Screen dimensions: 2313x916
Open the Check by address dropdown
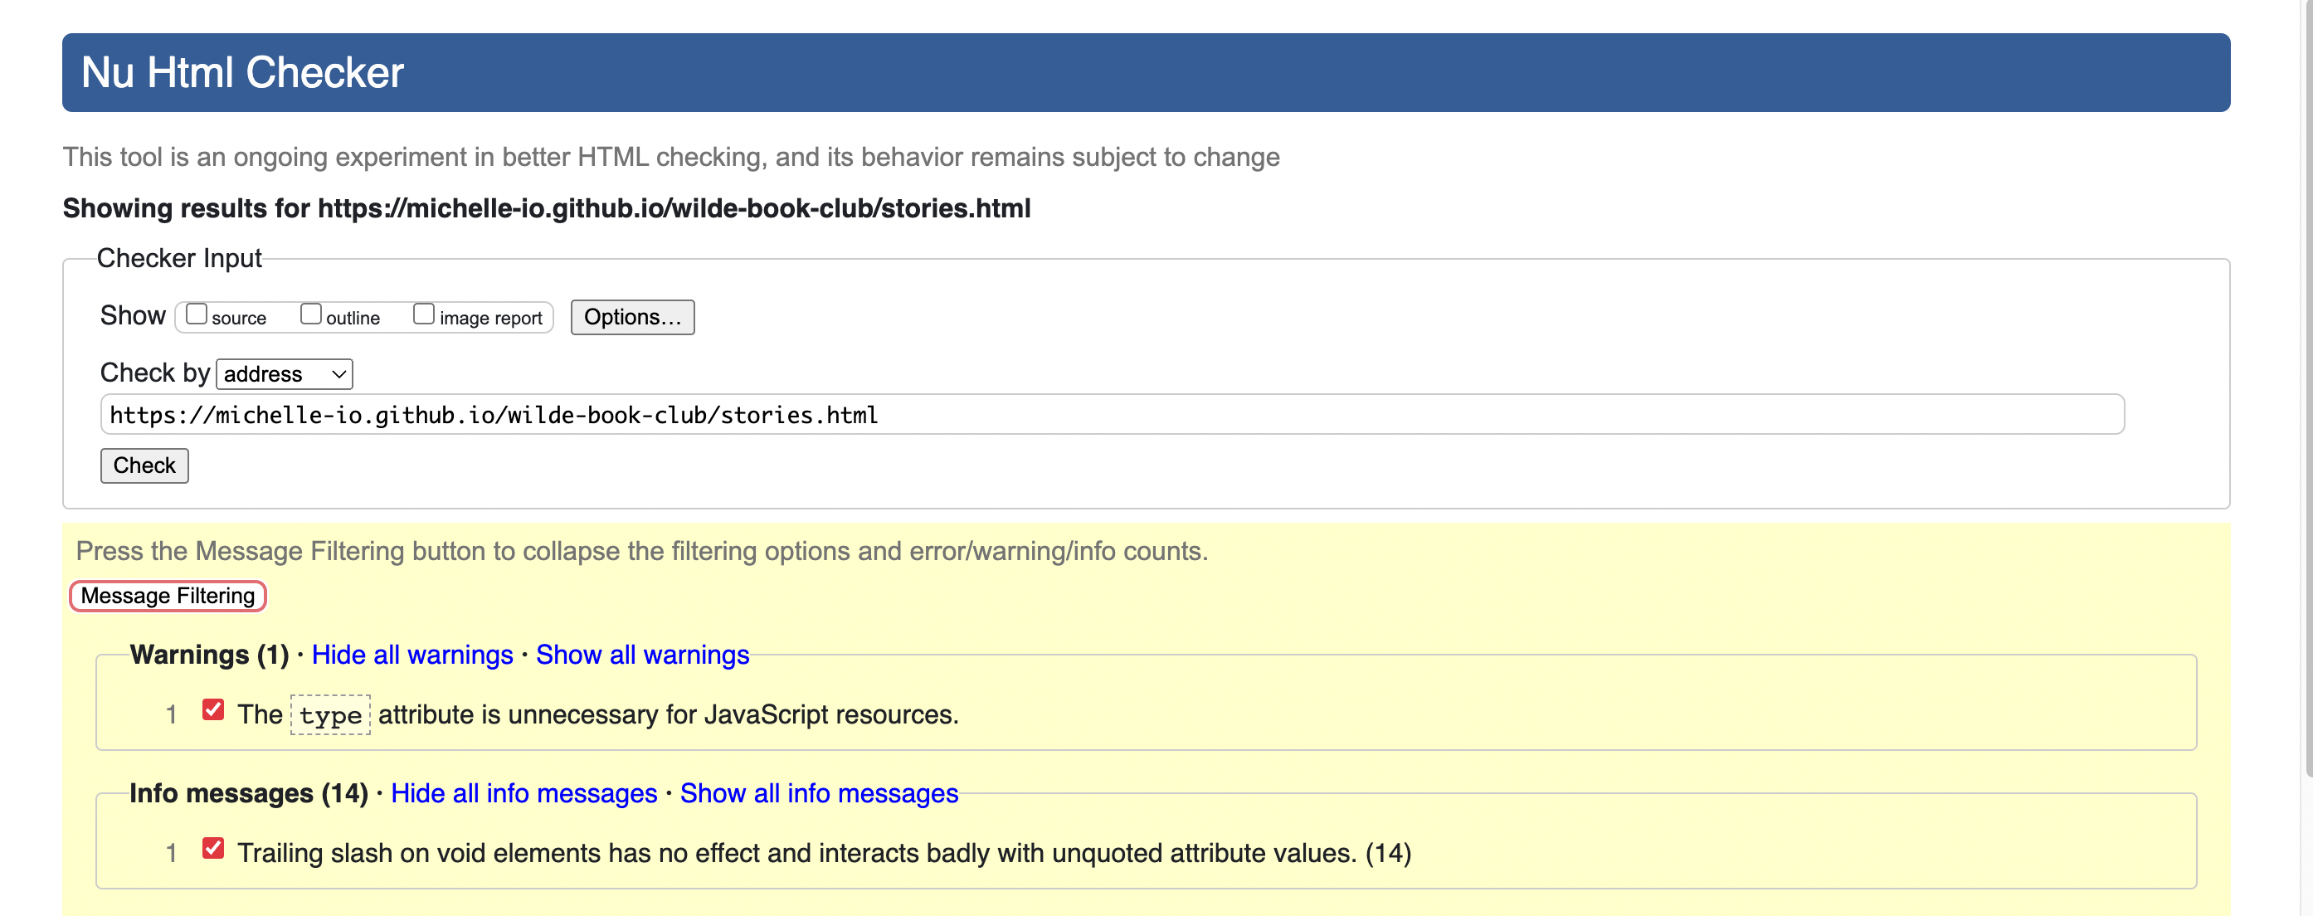pyautogui.click(x=284, y=373)
